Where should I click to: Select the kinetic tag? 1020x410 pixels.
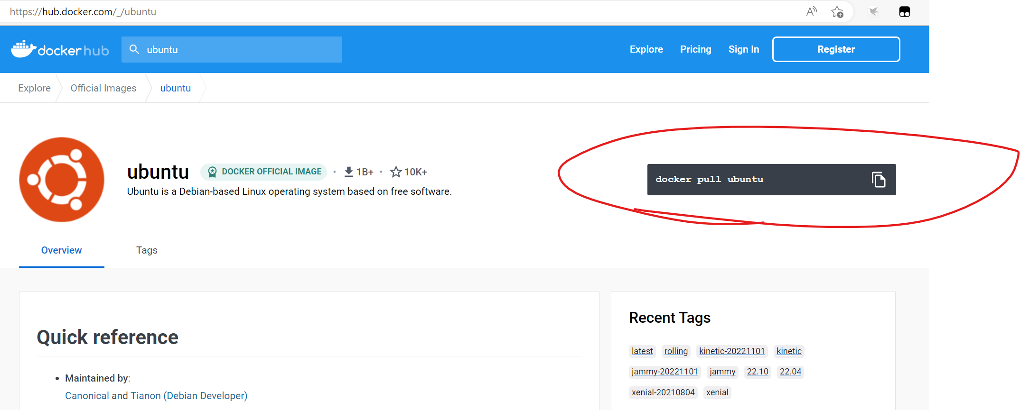point(789,351)
